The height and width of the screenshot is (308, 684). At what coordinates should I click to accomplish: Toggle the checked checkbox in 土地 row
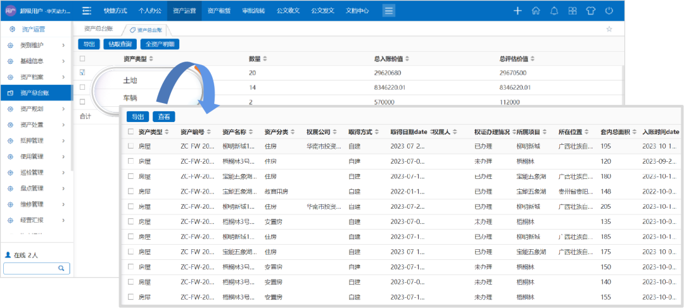tap(82, 73)
